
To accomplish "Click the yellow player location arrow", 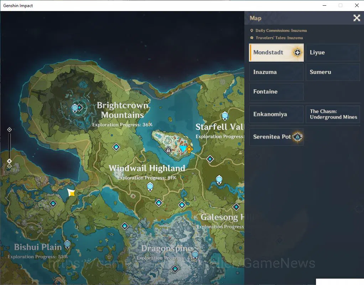I will pyautogui.click(x=71, y=193).
